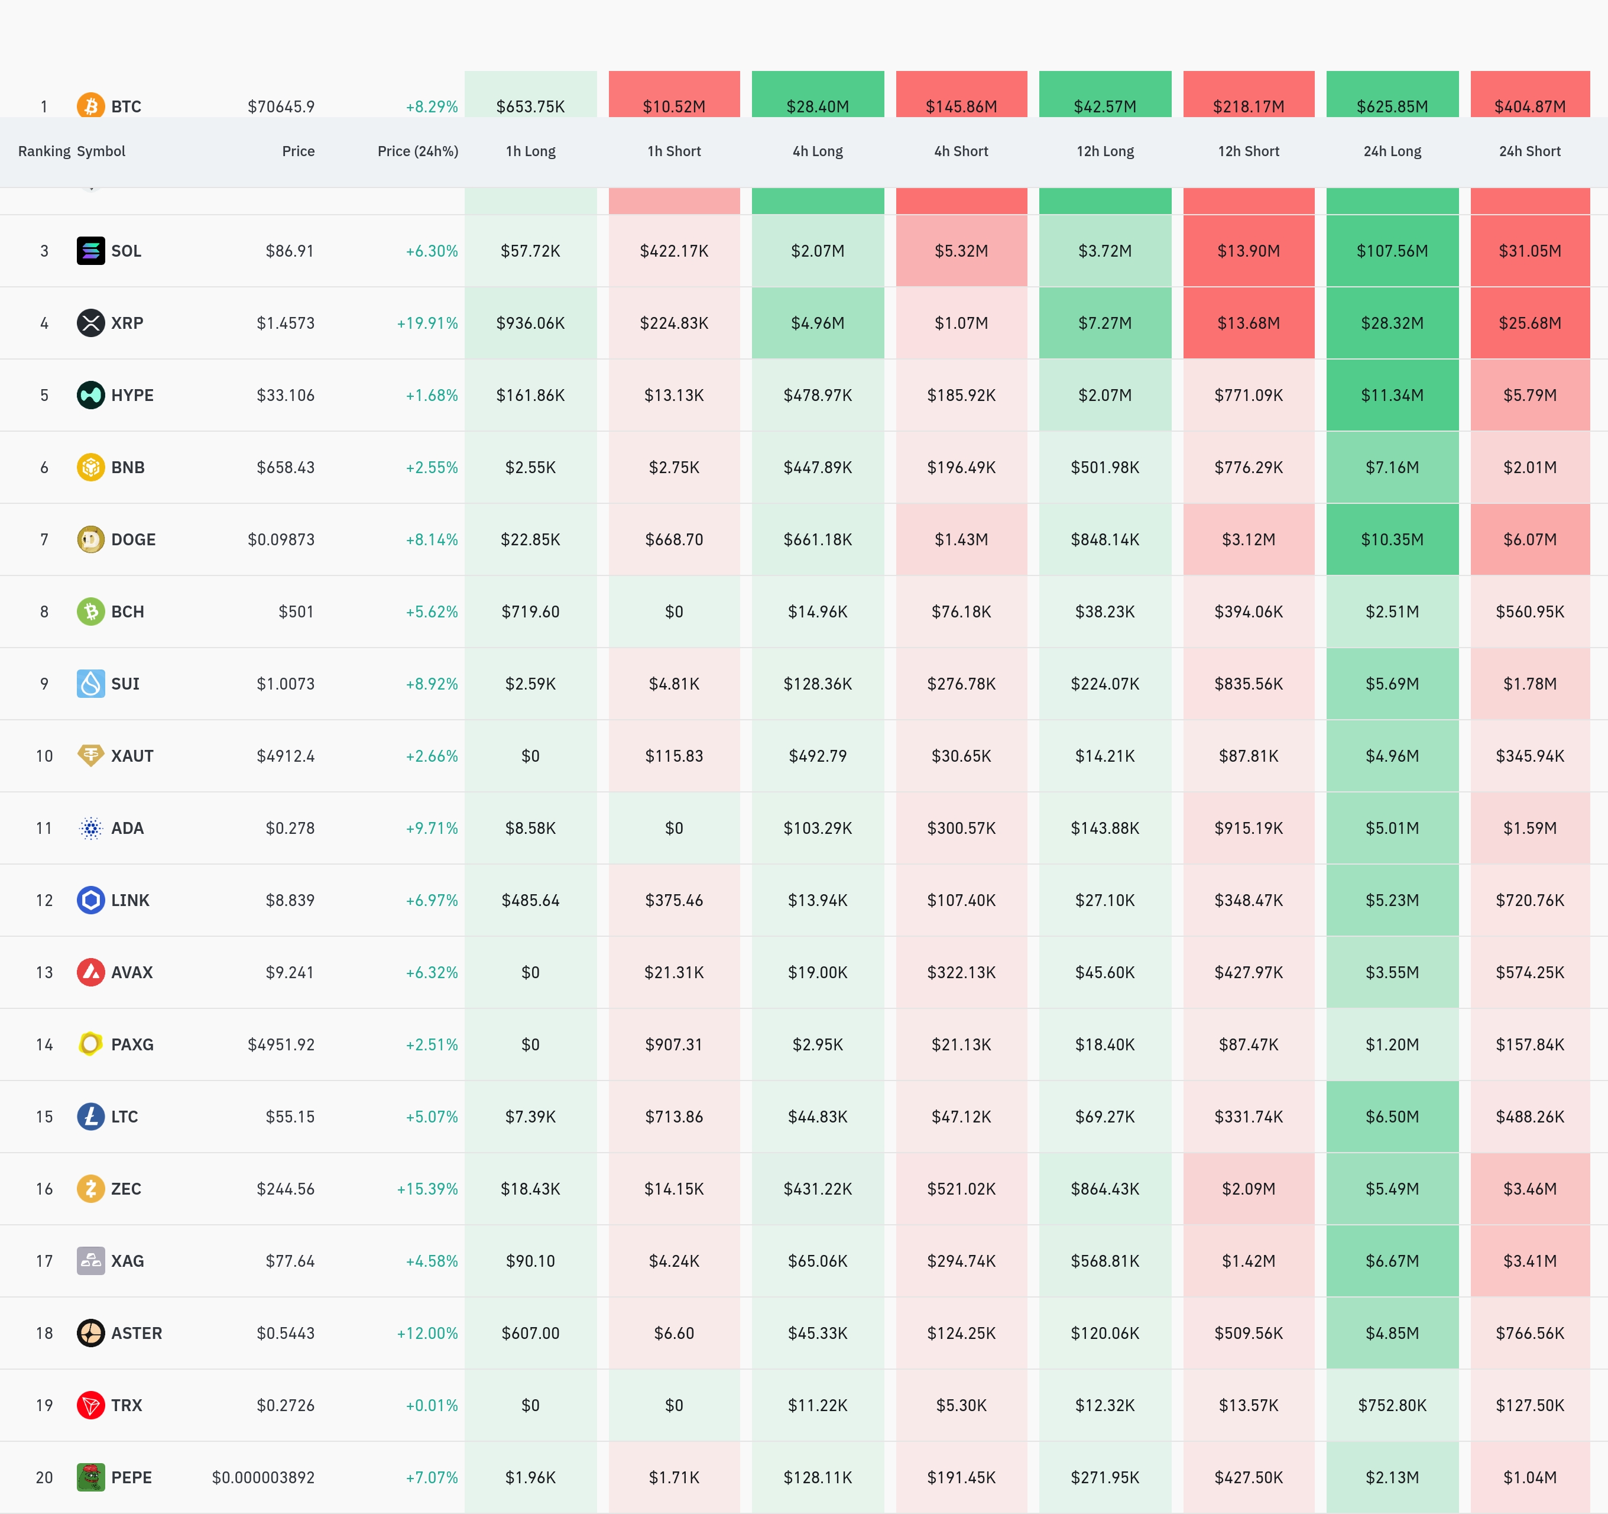The height and width of the screenshot is (1514, 1608).
Task: Sort by 12h Long column header
Action: tap(1104, 151)
